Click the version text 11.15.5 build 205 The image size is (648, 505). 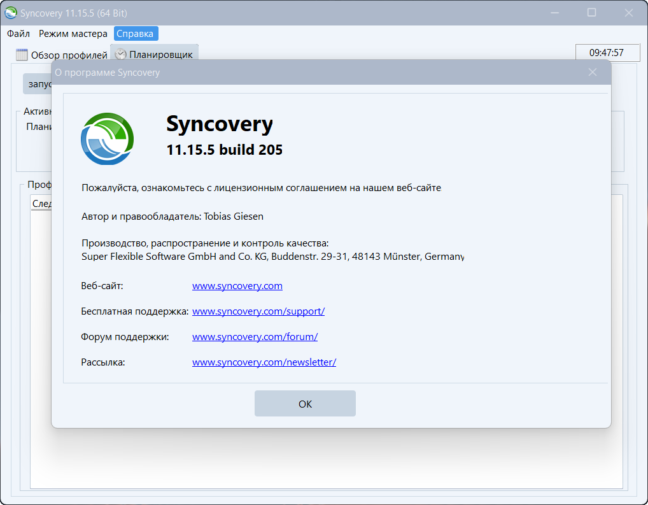point(225,150)
